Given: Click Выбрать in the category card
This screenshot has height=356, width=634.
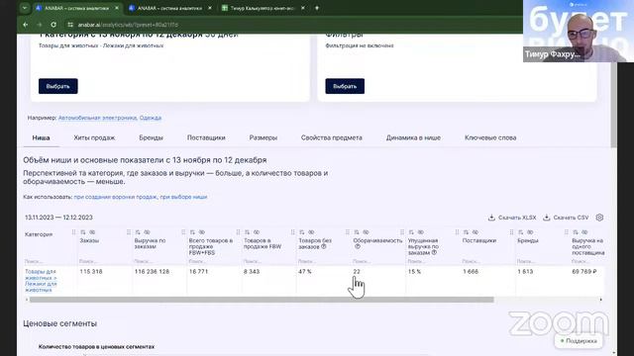Looking at the screenshot, I should [x=58, y=86].
